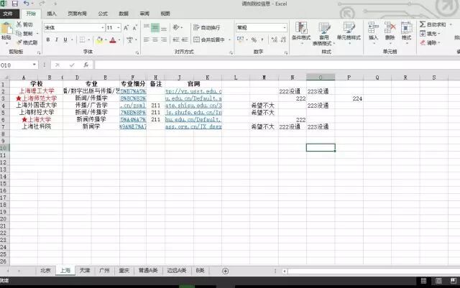This screenshot has height=288, width=460.
Task: Switch to Page Break Preview view
Action: tap(454, 281)
